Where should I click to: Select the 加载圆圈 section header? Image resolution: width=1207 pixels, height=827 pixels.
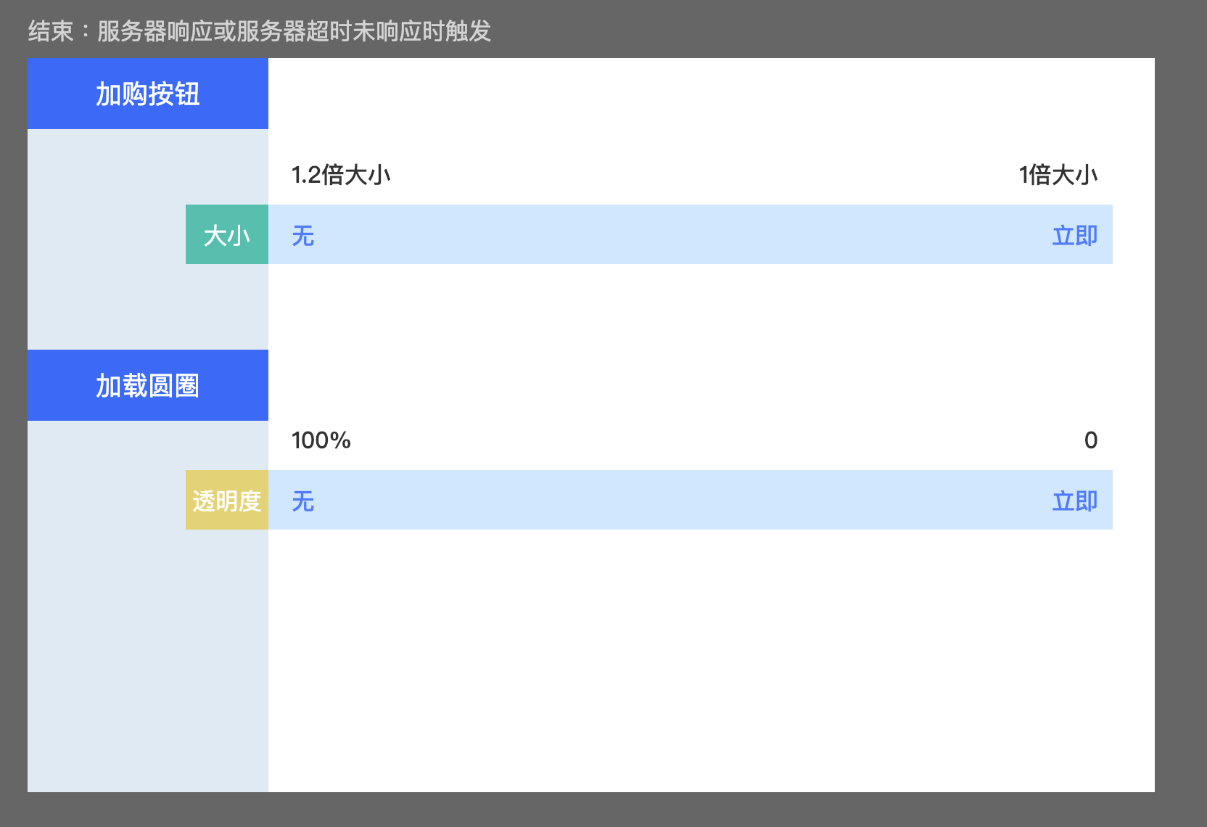point(148,385)
